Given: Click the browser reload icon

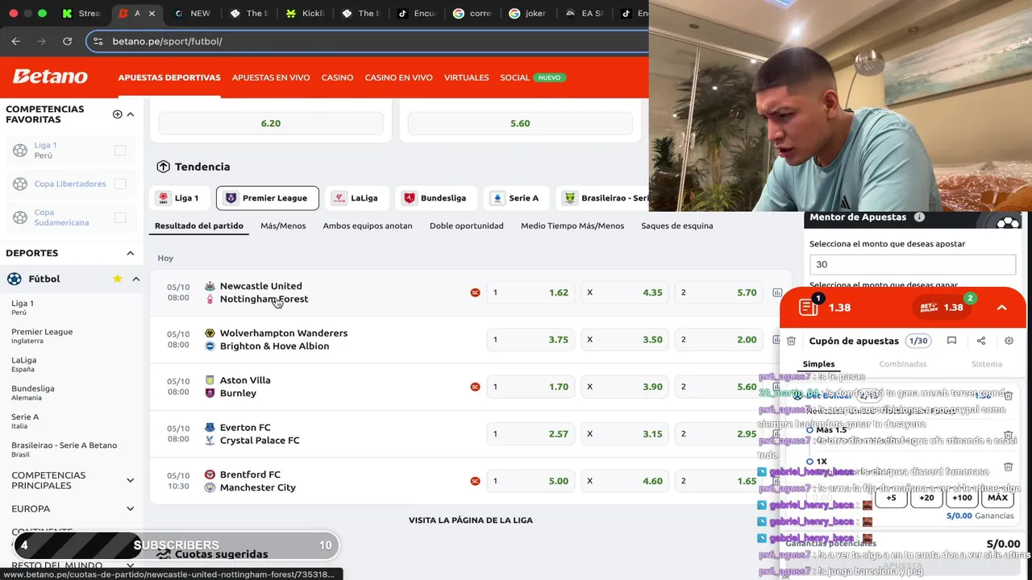Looking at the screenshot, I should pos(67,41).
